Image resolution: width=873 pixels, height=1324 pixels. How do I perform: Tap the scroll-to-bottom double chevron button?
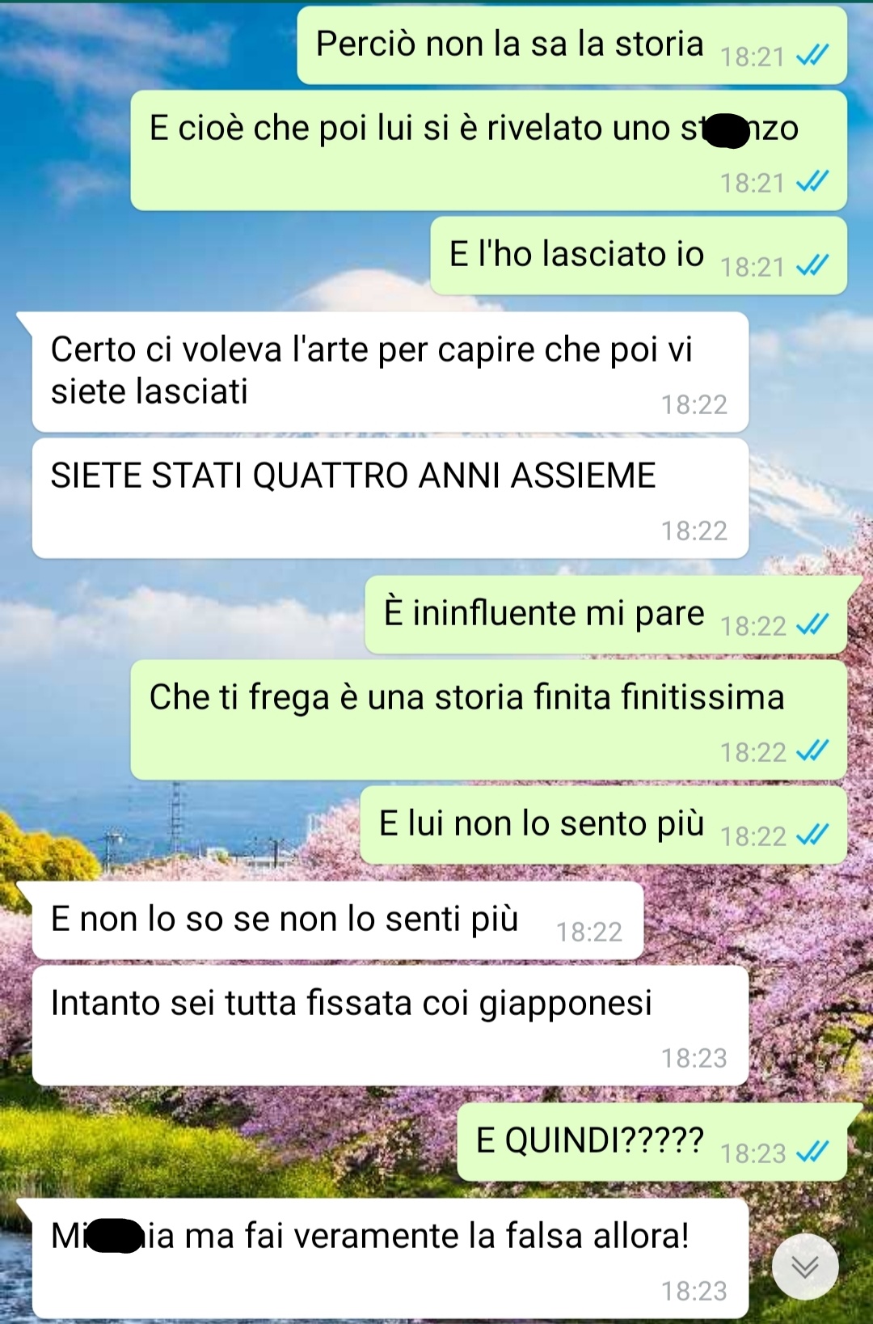(x=805, y=1267)
